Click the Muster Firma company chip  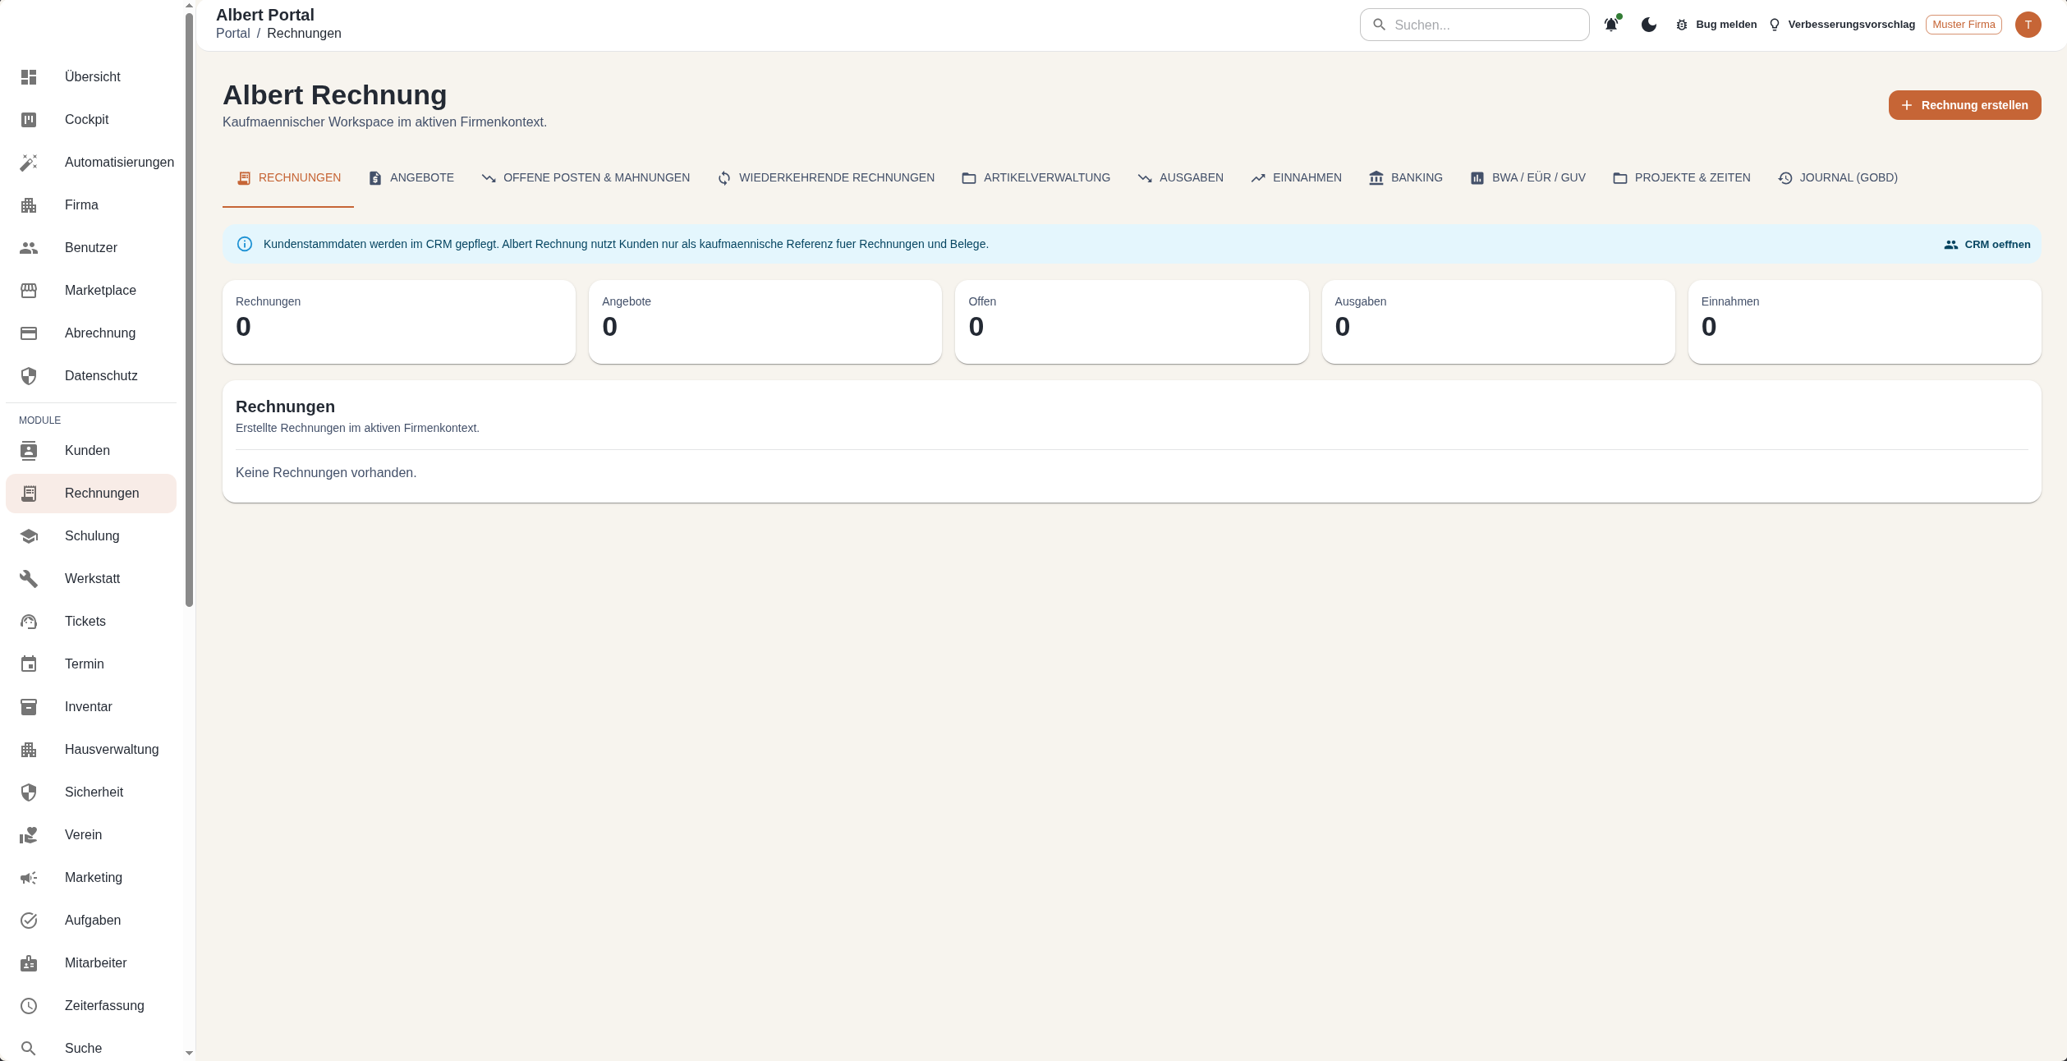click(x=1964, y=25)
